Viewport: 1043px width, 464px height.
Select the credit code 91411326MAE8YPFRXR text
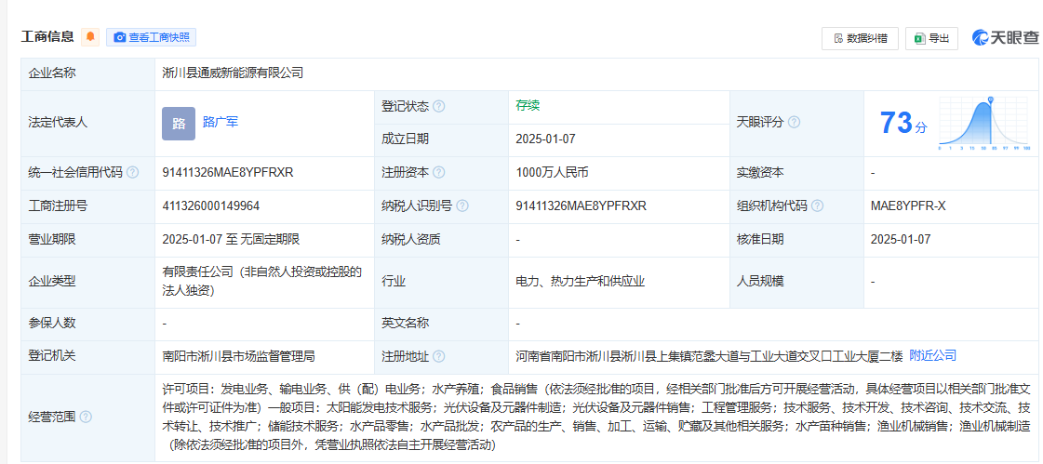click(228, 173)
